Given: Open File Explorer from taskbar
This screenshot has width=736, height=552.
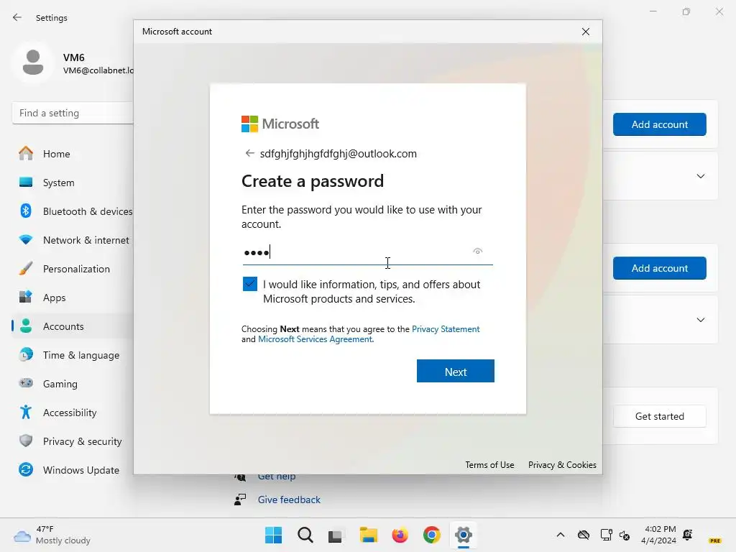Looking at the screenshot, I should coord(369,535).
